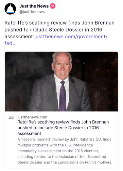Screen dimensions: 123x171
Task: Open the article photo thumbnail
Action: pos(62,81)
